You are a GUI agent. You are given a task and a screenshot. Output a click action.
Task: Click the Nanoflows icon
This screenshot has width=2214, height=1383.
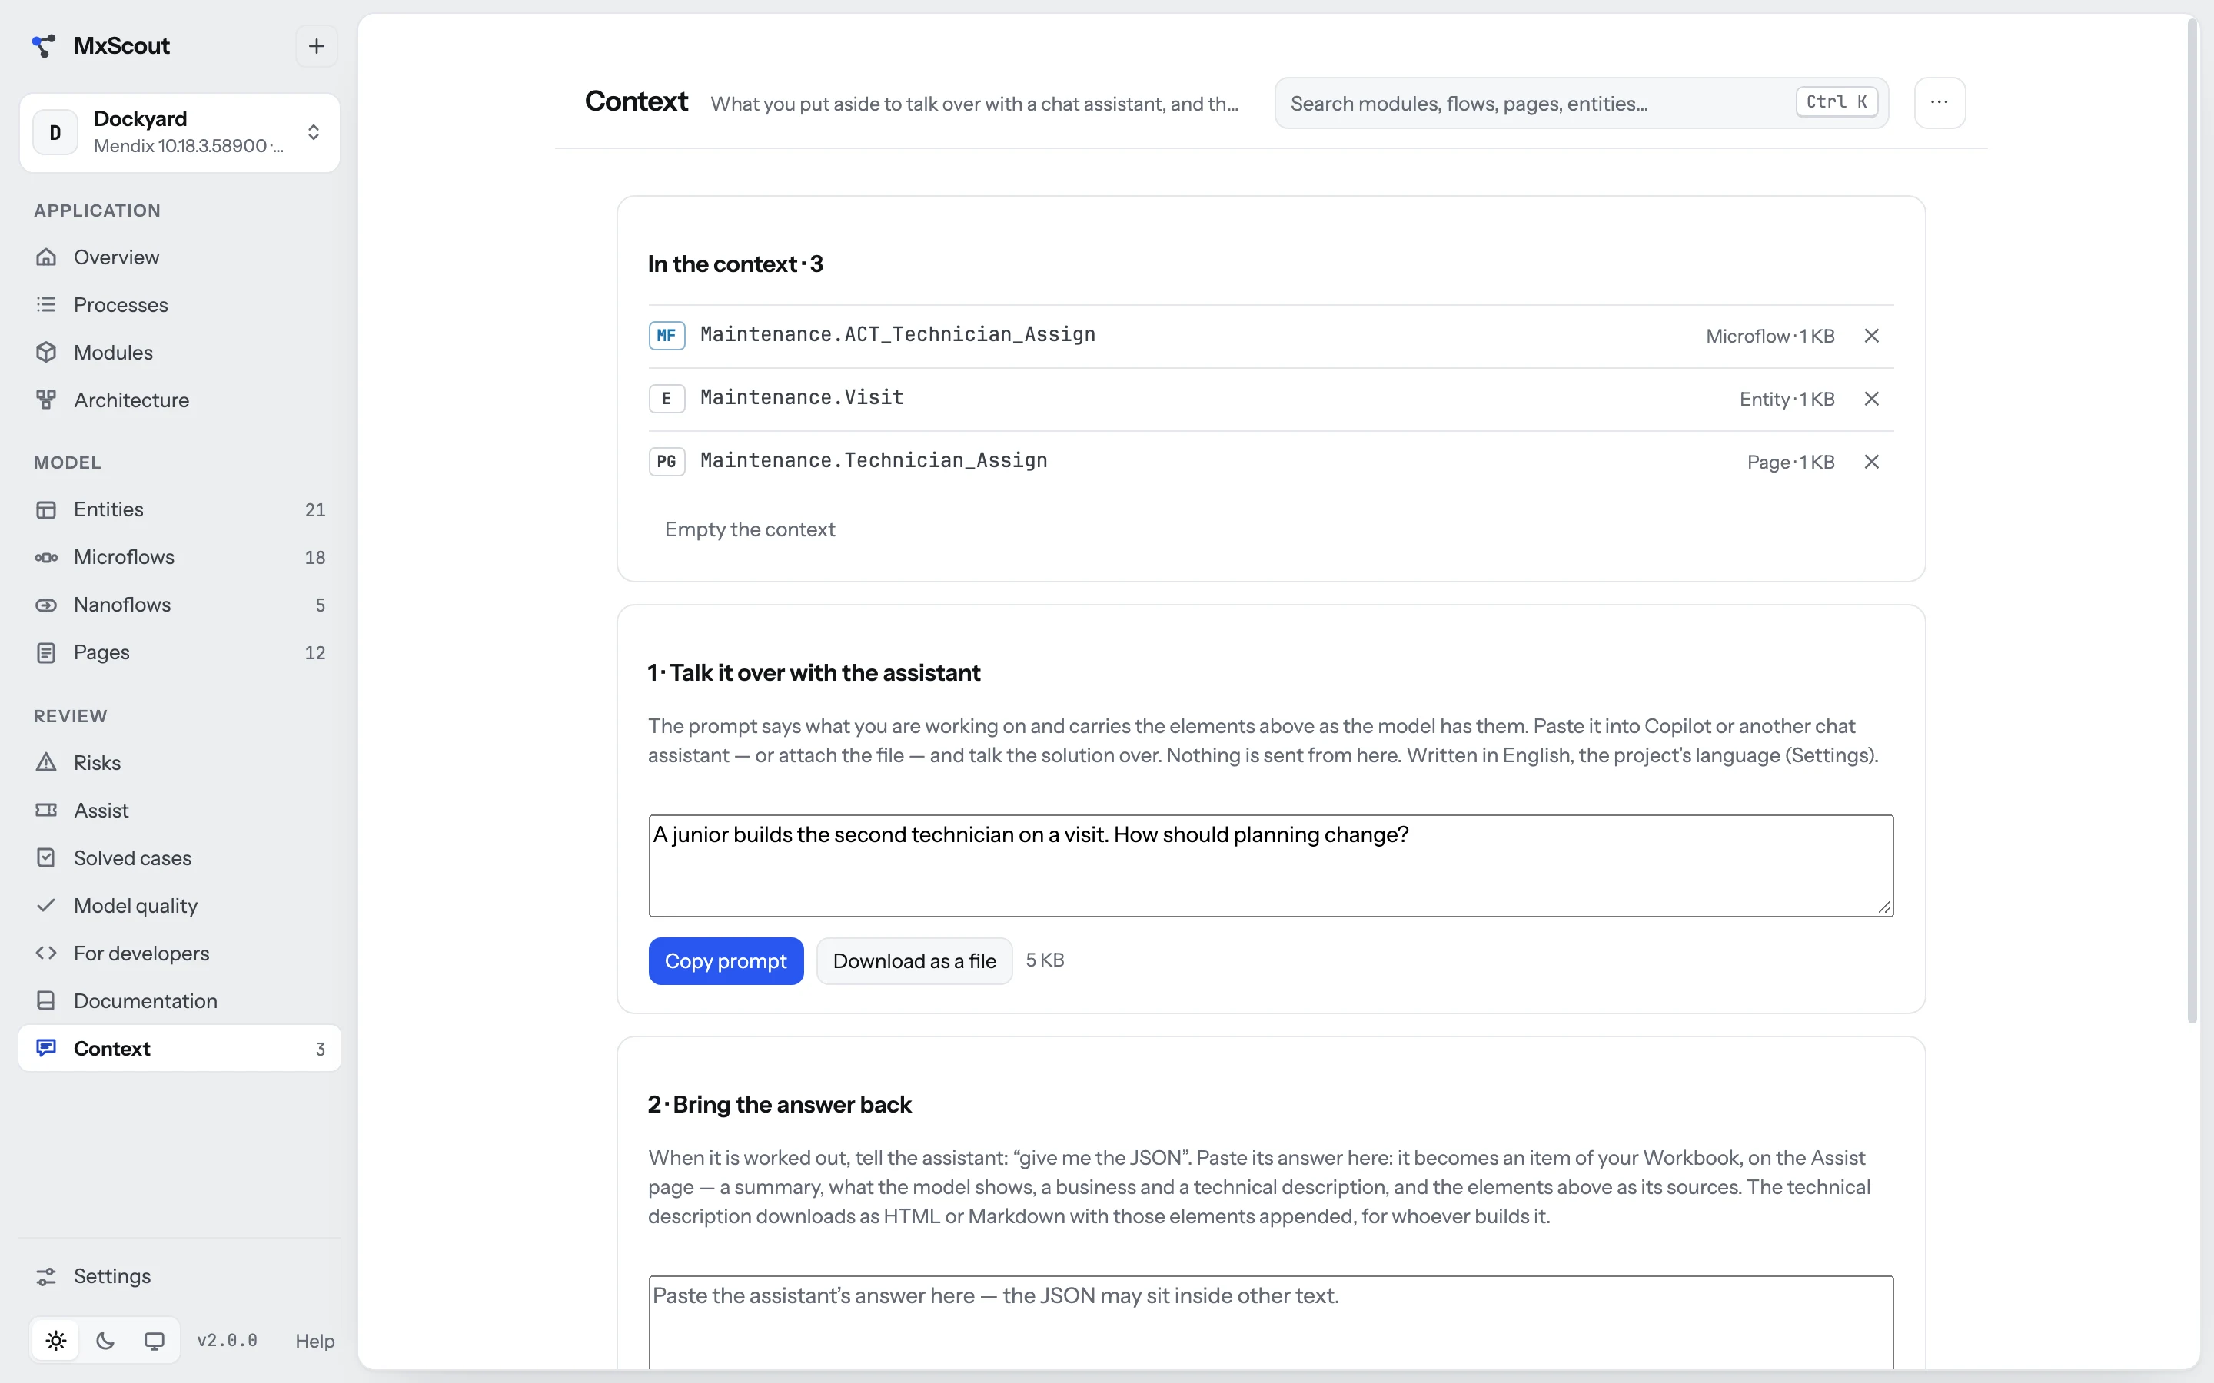46,605
